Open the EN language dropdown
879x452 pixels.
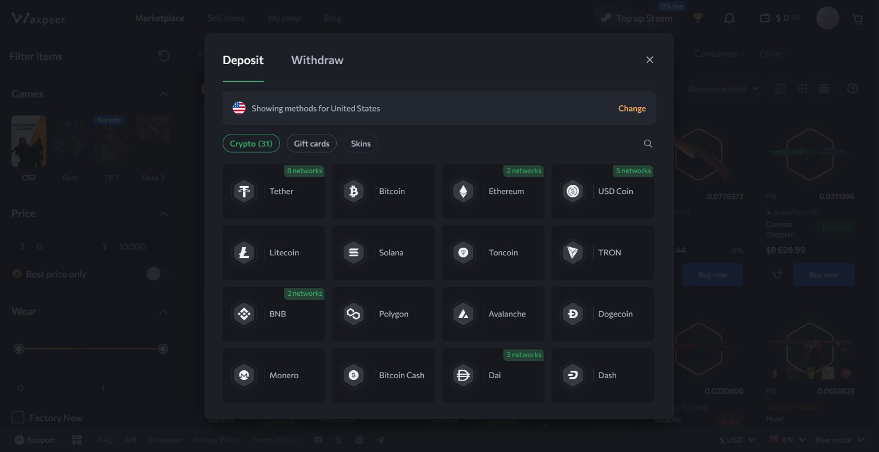tap(788, 440)
